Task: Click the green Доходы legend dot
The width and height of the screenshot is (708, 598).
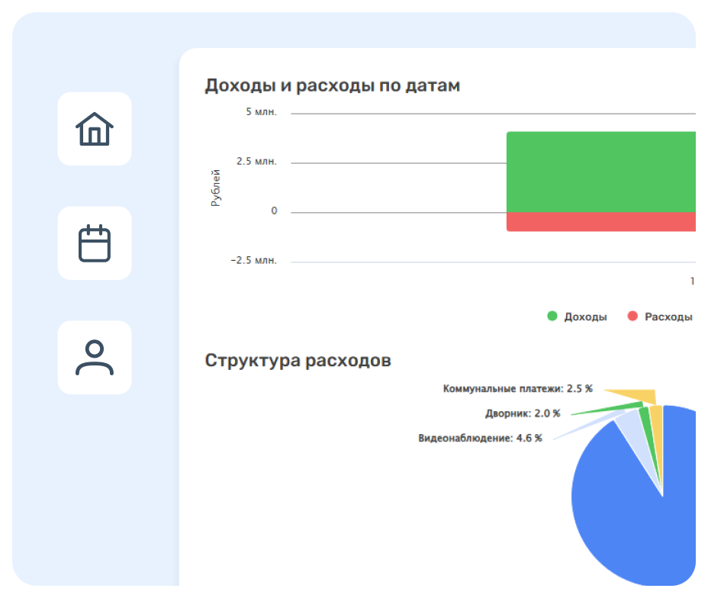Action: (552, 316)
